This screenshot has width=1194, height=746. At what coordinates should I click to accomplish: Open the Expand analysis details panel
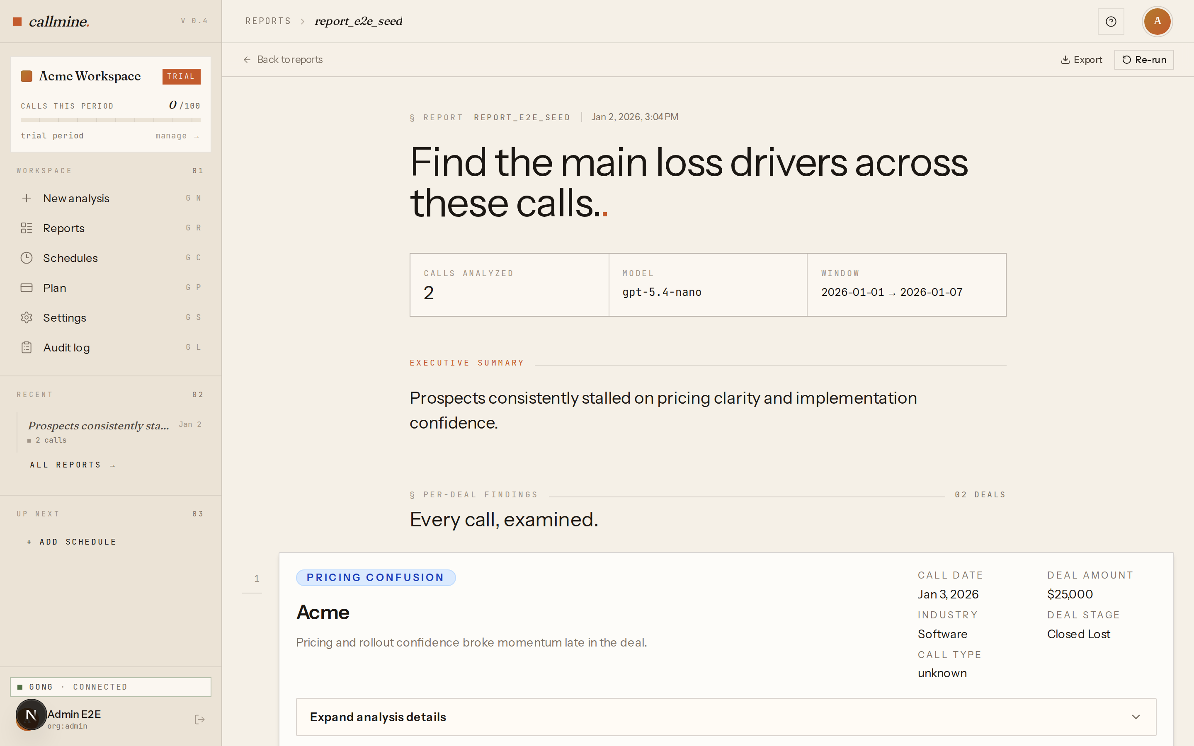(726, 717)
